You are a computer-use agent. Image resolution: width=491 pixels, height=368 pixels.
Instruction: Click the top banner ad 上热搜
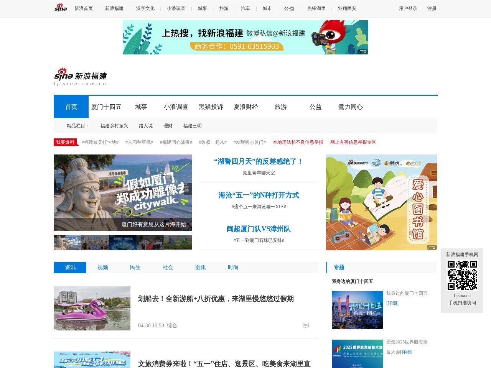coord(245,37)
